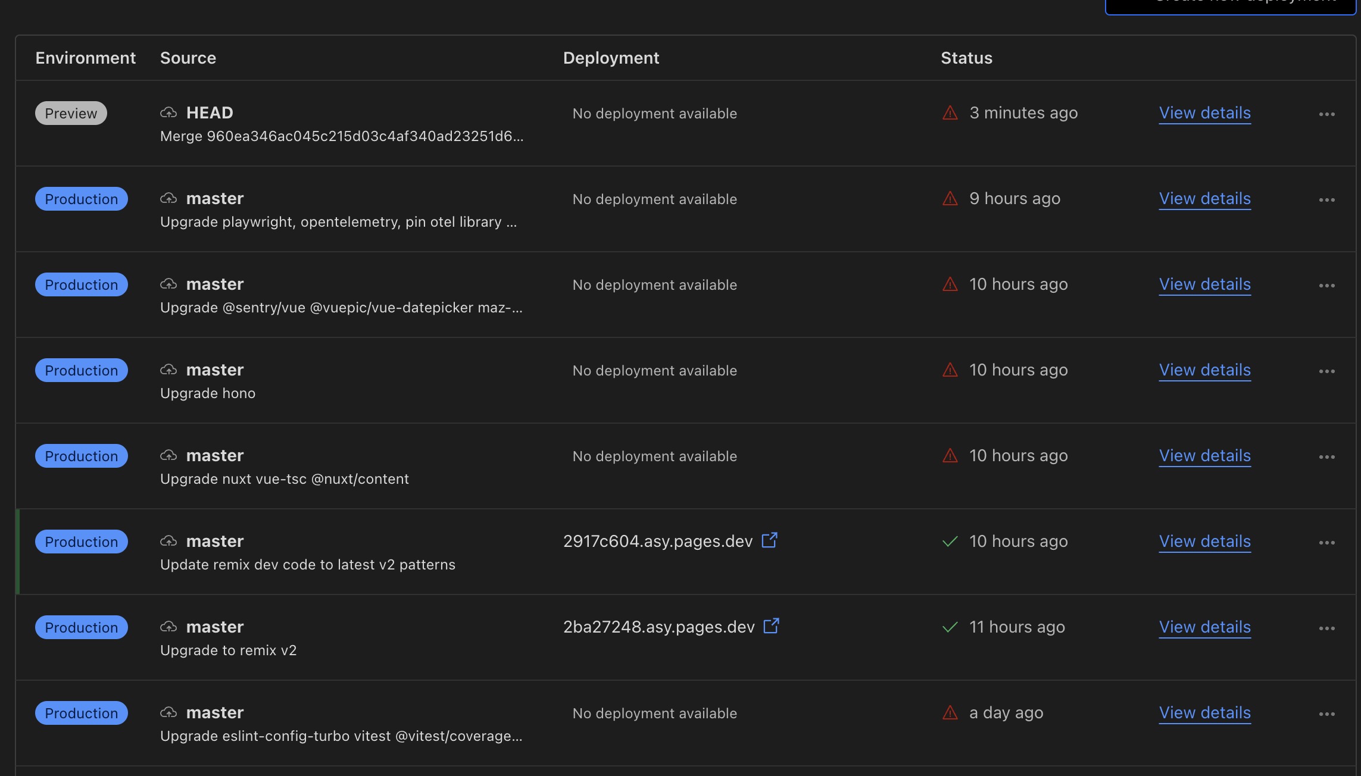The width and height of the screenshot is (1361, 776).
Task: Click Production badge on Upgrade nuxt row
Action: pos(82,456)
